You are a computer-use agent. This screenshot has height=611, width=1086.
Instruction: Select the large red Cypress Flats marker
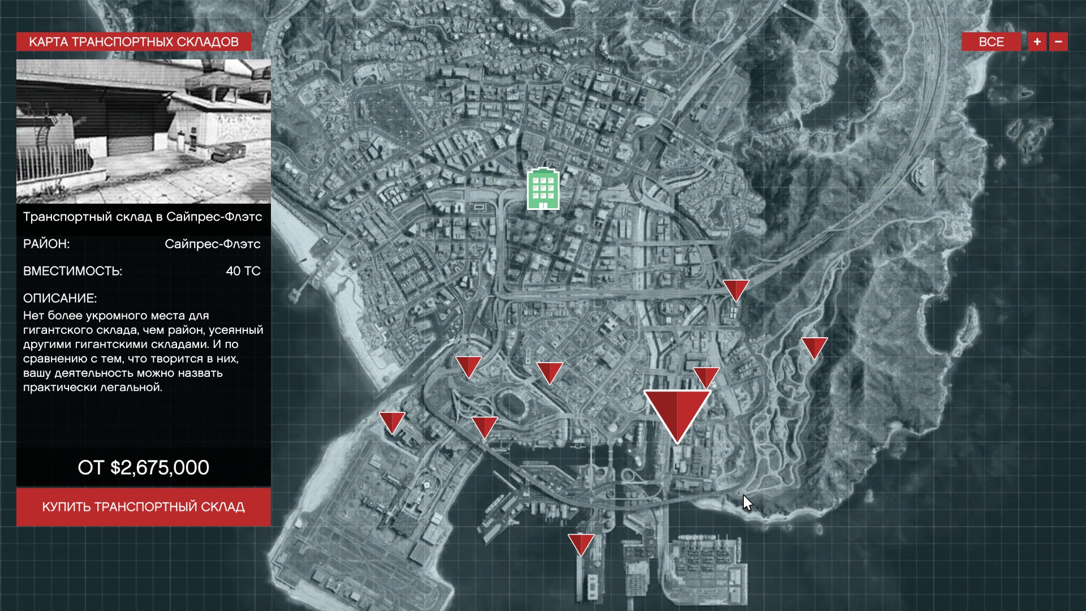677,416
